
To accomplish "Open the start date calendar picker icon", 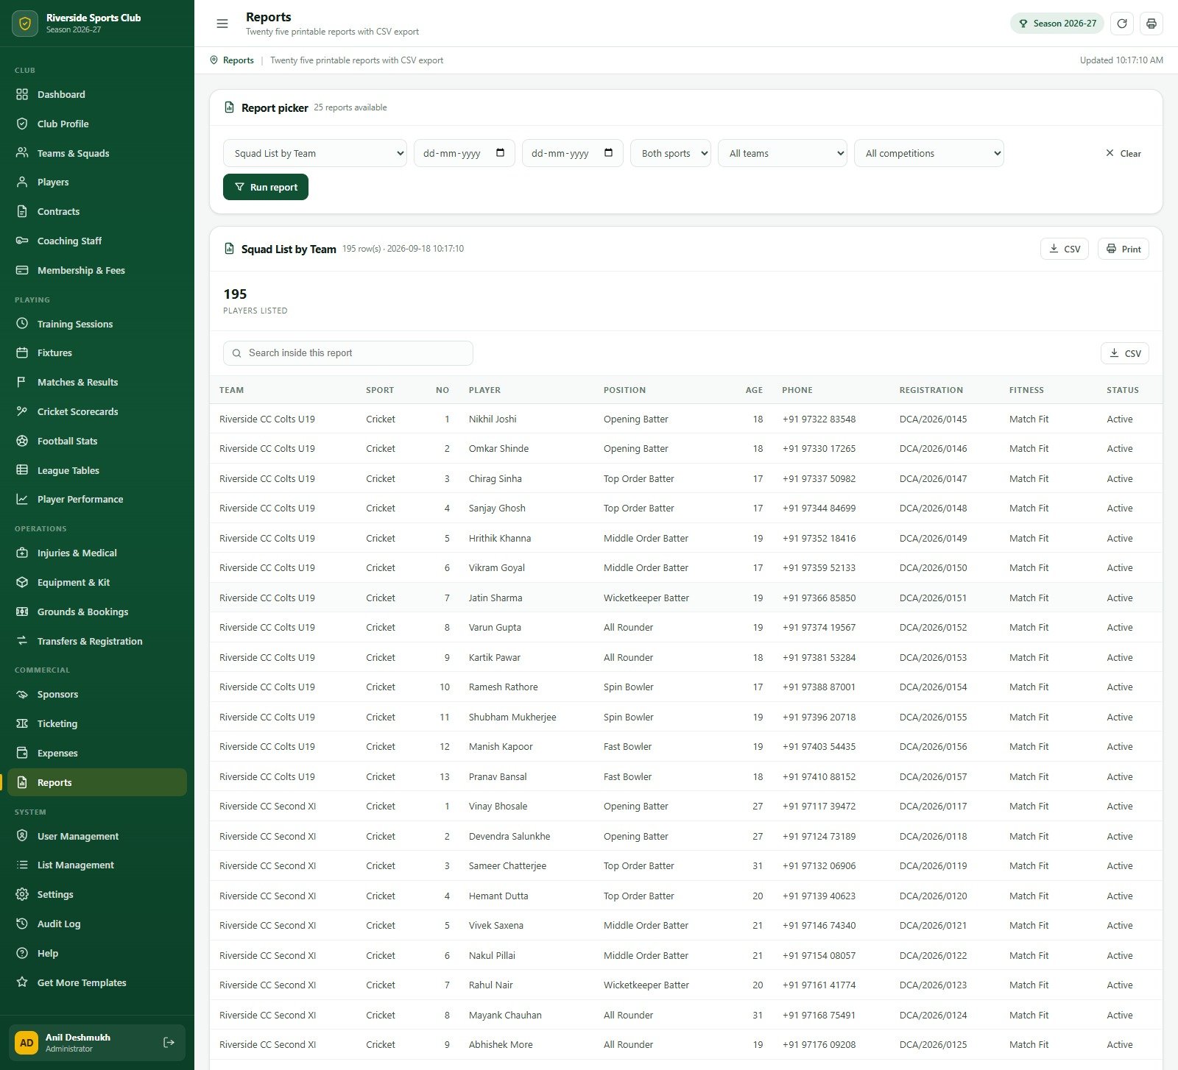I will [500, 153].
